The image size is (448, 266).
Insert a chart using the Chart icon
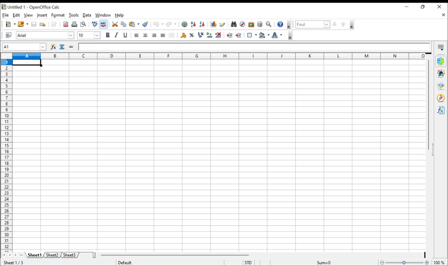coord(214,24)
